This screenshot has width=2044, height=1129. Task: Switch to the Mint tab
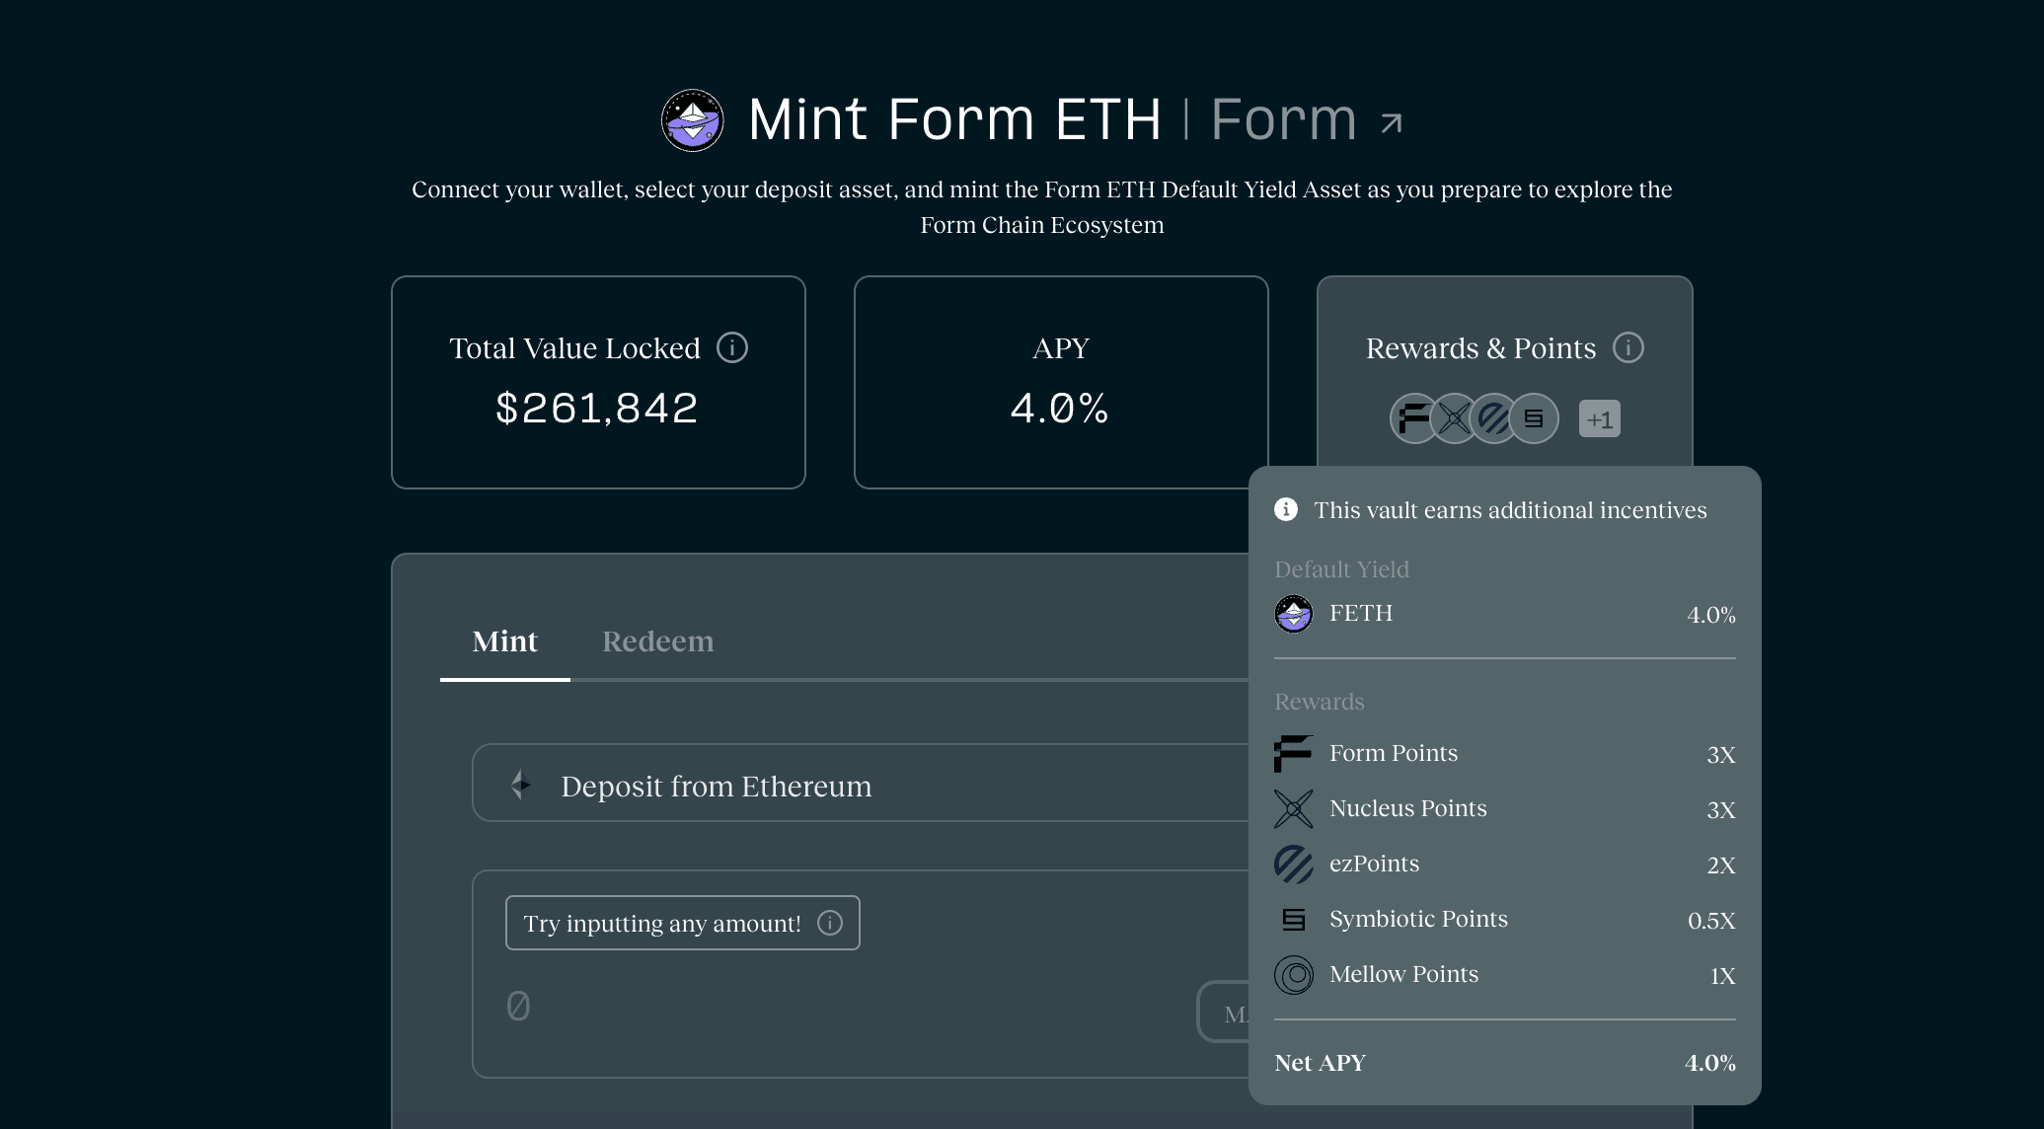504,641
